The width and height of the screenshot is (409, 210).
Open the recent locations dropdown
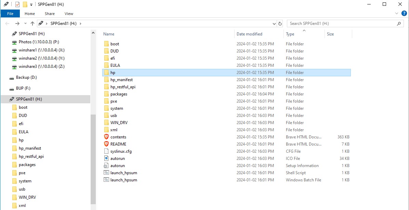[25, 24]
